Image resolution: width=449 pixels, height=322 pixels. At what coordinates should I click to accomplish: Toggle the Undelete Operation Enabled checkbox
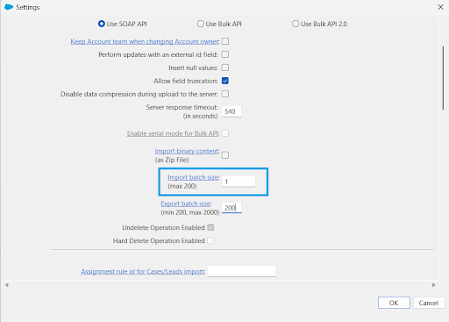(210, 227)
